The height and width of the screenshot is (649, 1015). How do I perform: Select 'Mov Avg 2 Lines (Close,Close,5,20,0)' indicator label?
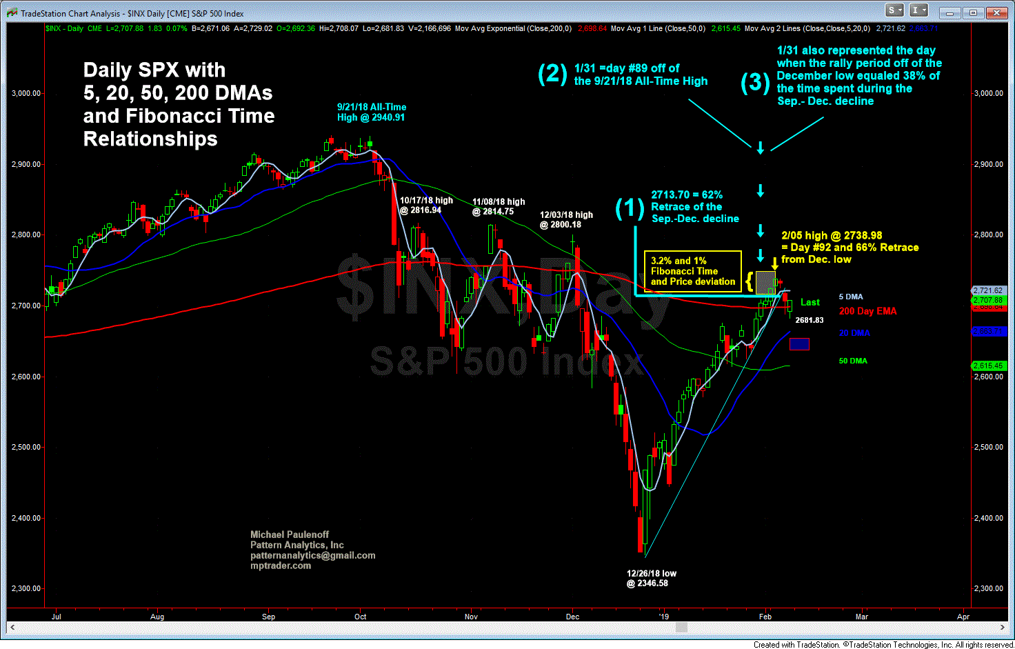tap(807, 29)
